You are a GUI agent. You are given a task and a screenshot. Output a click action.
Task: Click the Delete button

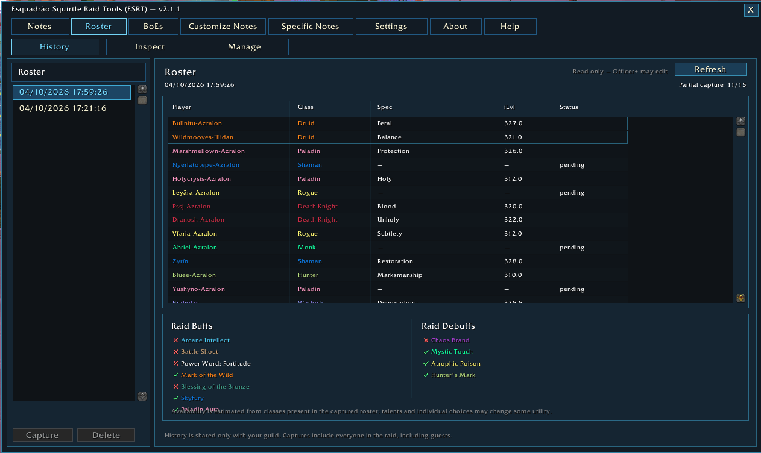point(106,435)
